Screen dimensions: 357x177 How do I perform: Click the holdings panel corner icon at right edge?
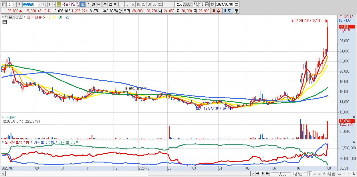coord(355,142)
